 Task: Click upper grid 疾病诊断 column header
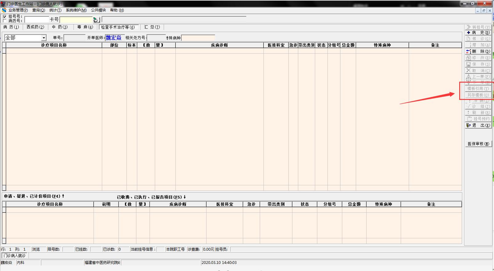219,45
